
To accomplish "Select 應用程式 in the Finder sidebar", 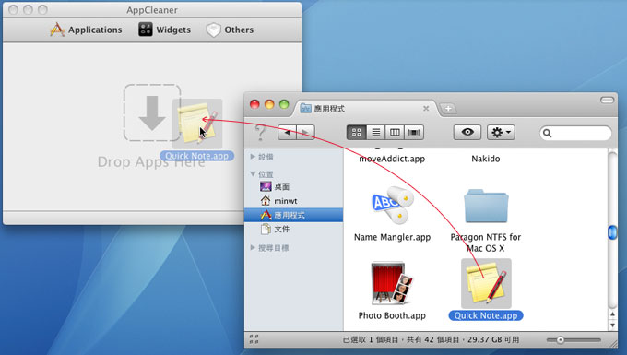I will pos(293,215).
